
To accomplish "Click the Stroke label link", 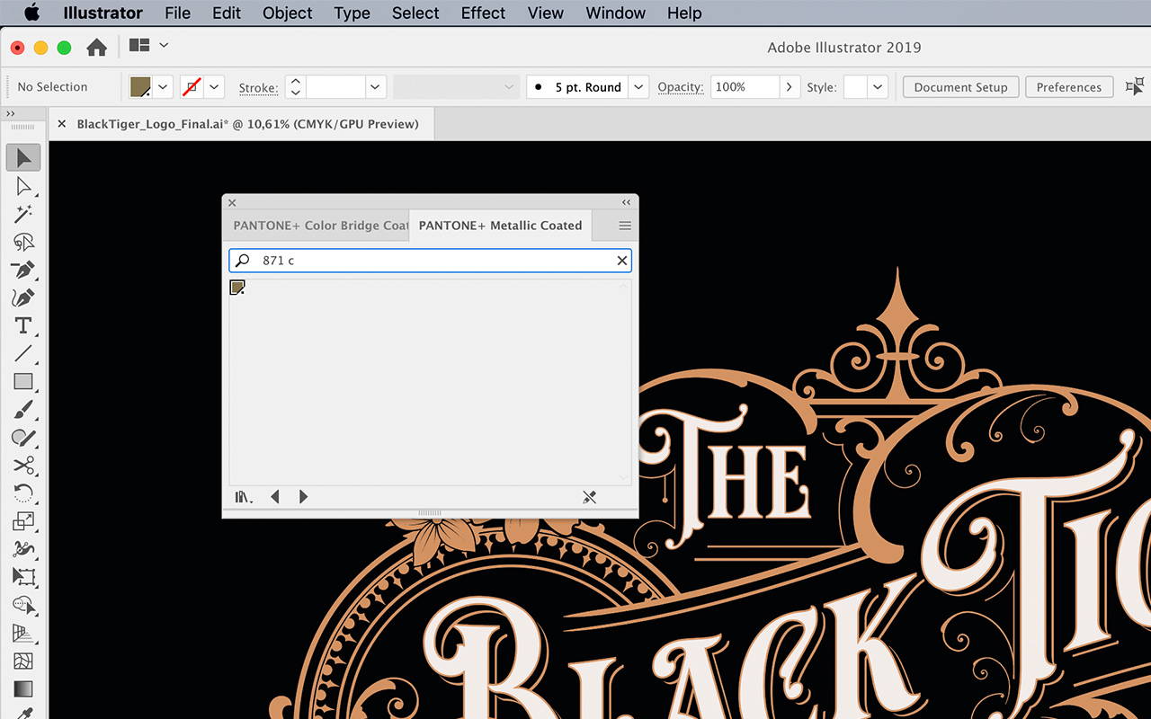I will point(258,88).
